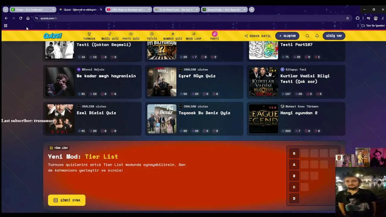Select the Quizei browser tab

click(x=80, y=10)
